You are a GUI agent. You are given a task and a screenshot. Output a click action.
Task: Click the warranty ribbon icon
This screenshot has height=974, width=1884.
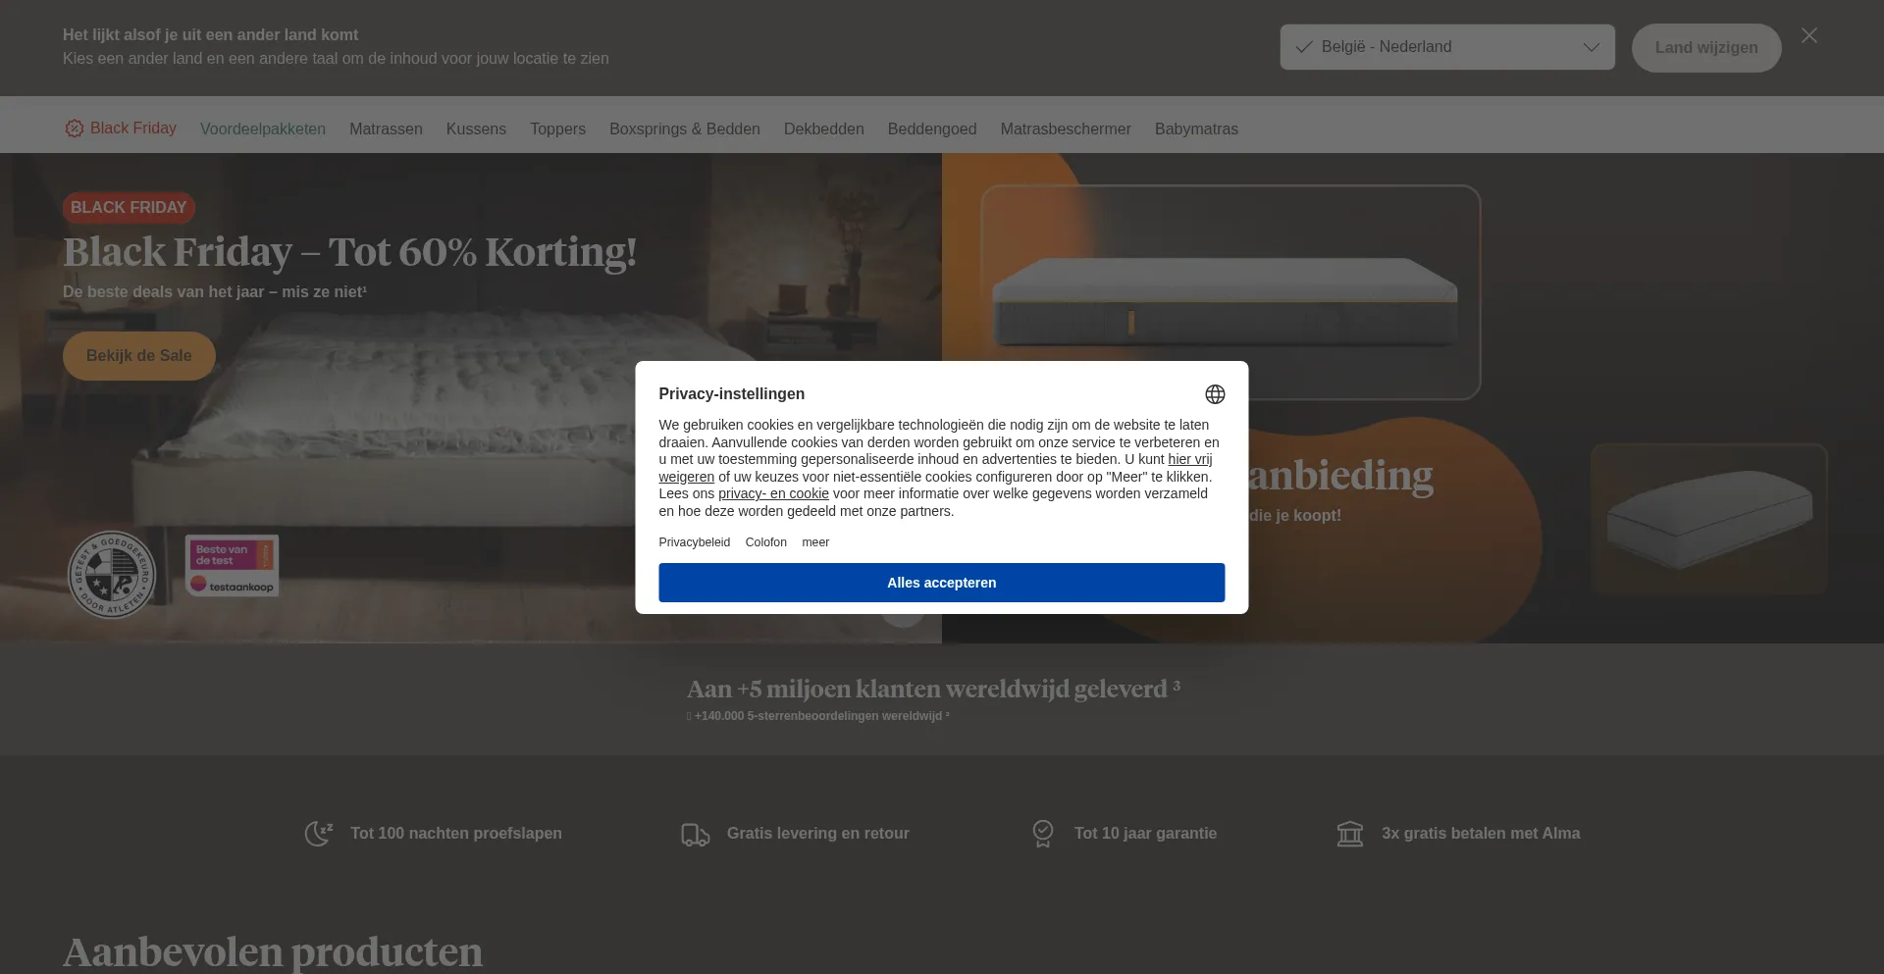click(1043, 834)
